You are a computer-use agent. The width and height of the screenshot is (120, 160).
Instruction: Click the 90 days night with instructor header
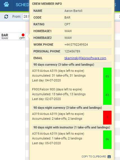coord(72,127)
